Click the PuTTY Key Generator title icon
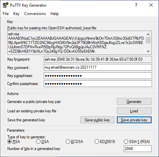The height and width of the screenshot is (157, 159). (x=5, y=5)
